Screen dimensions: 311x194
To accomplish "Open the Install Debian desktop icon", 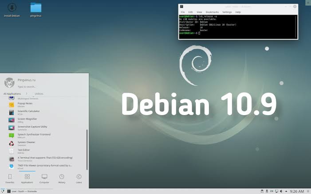I will (x=12, y=9).
